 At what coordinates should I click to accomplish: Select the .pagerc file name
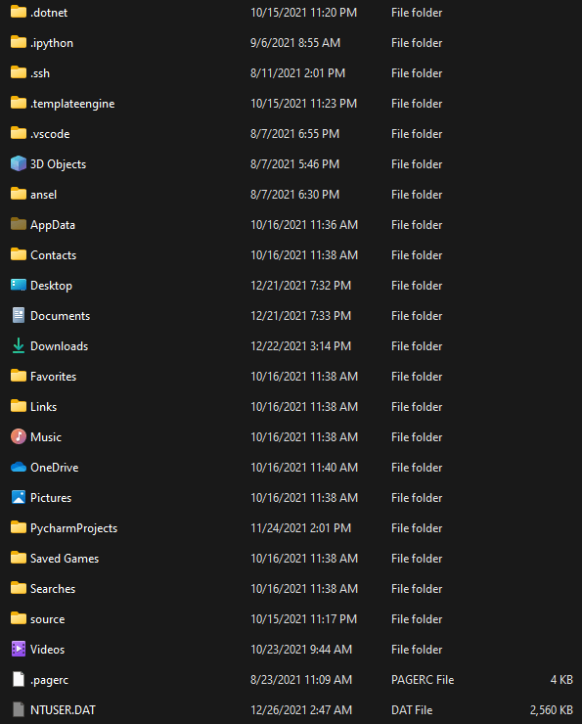pos(49,680)
